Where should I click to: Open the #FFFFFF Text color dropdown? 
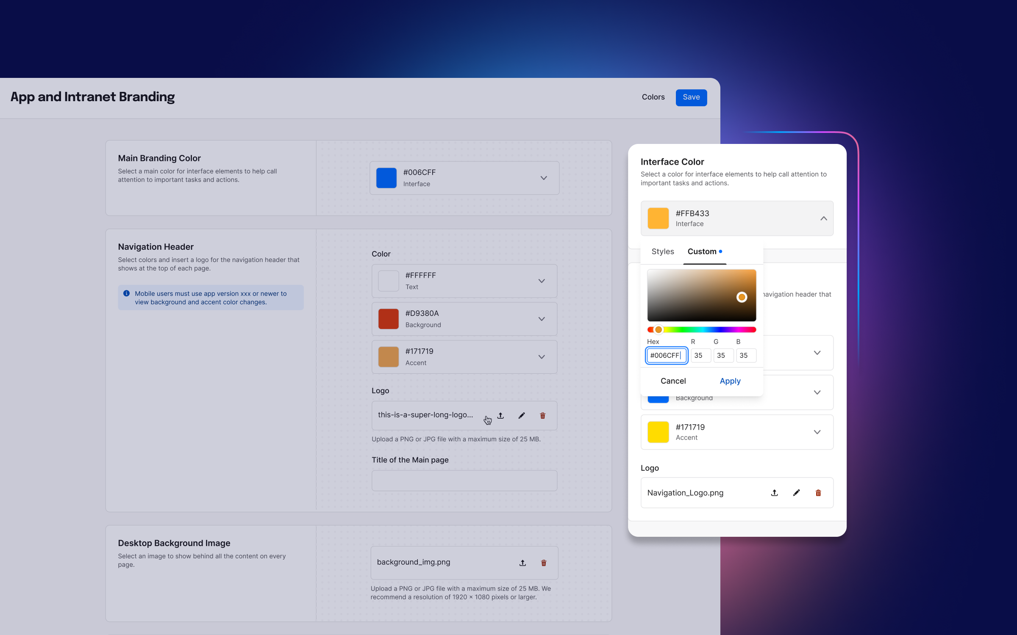click(x=542, y=281)
